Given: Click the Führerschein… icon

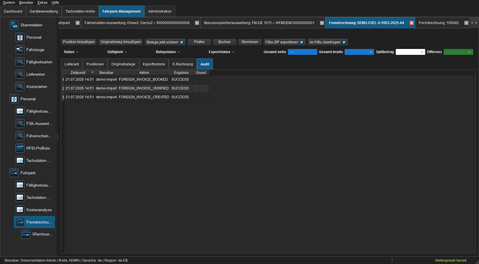Looking at the screenshot, I should 20,136.
